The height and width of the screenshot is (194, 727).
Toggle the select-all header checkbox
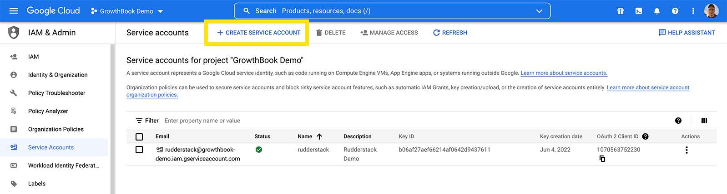(139, 136)
